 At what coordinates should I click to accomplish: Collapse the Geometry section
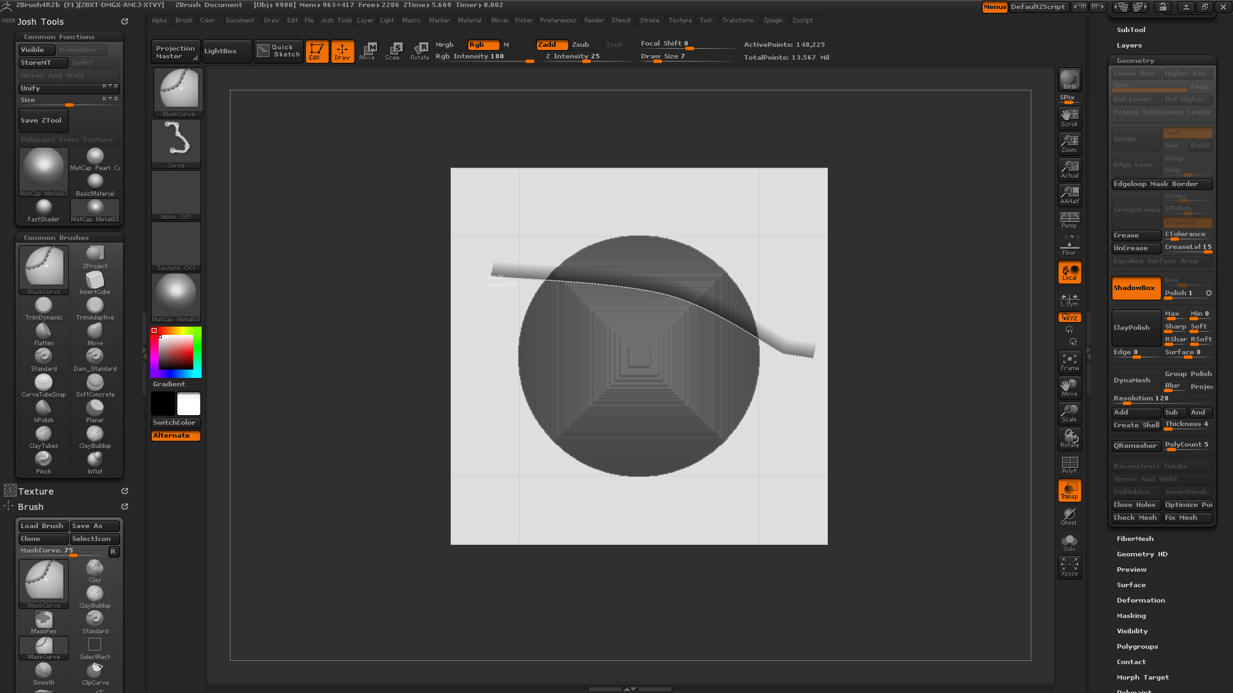tap(1135, 60)
